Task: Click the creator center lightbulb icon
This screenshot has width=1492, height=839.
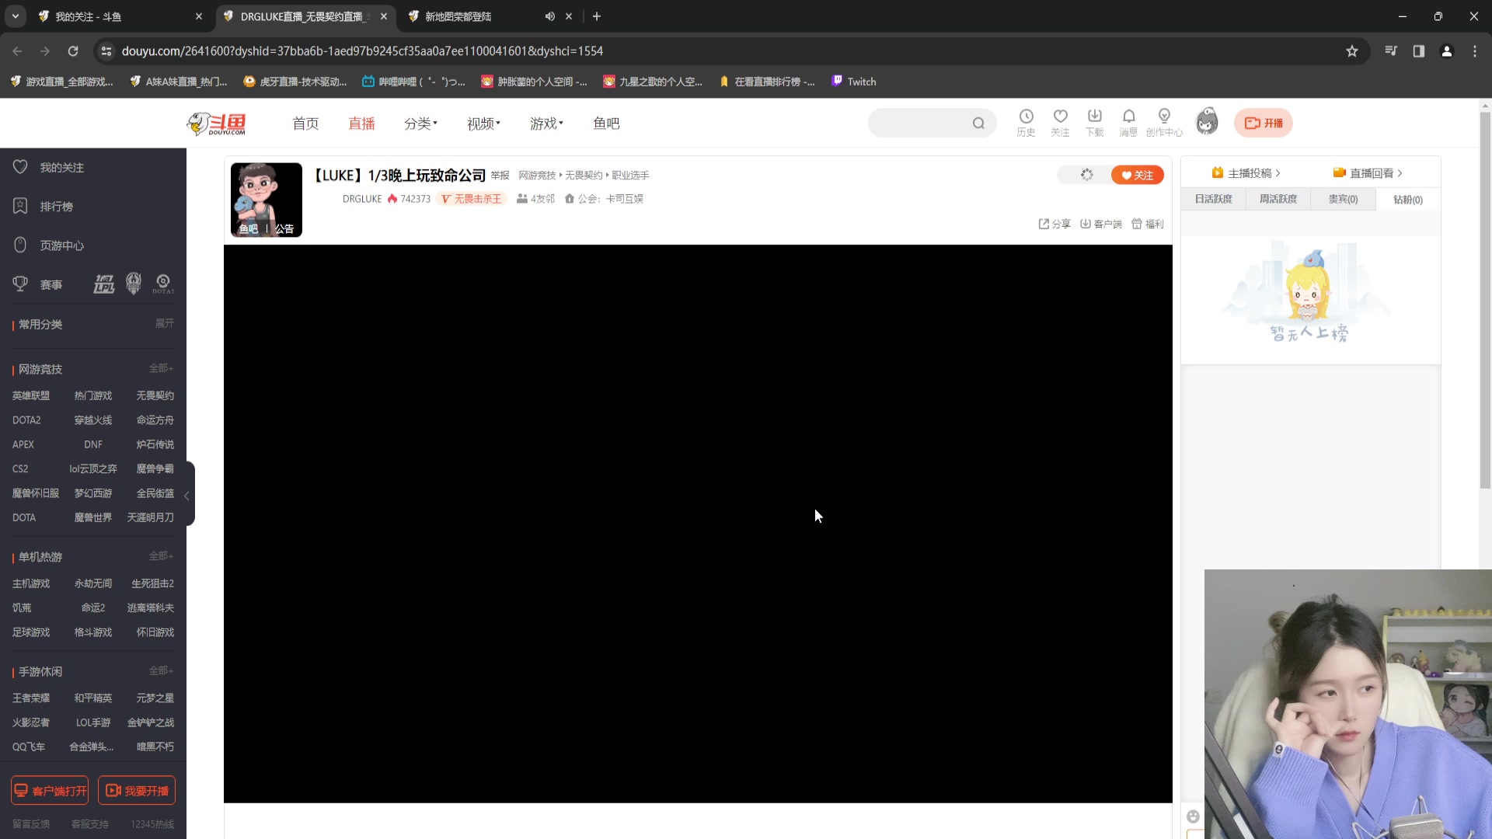Action: pos(1163,117)
